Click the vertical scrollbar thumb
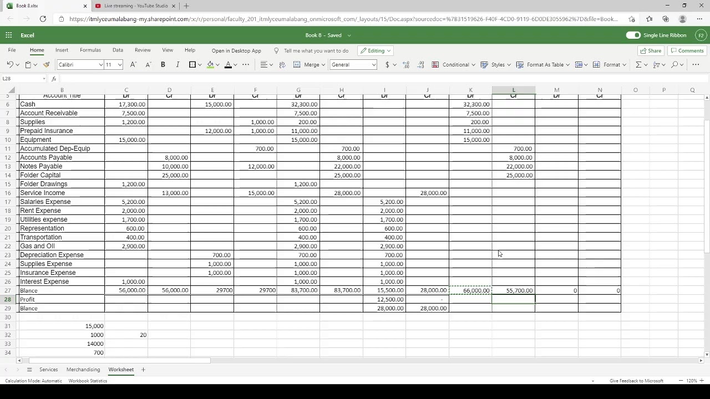Screen dimensions: 710x399 pos(706,186)
